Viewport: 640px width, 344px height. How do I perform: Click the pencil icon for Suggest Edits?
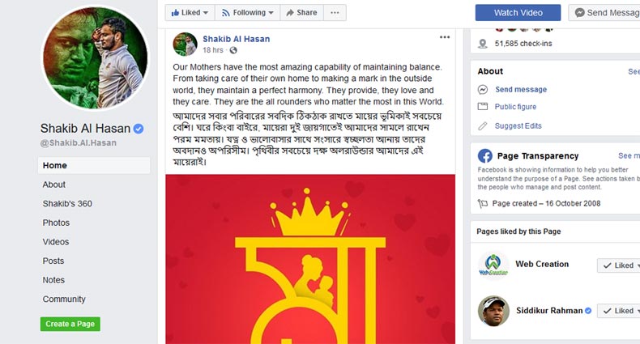(483, 126)
